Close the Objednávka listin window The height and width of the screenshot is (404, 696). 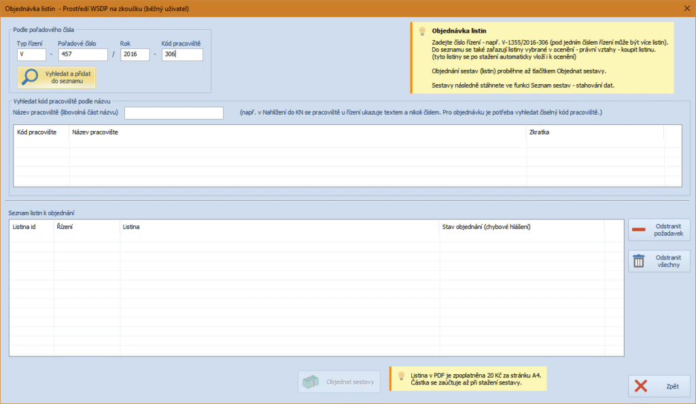(x=686, y=8)
